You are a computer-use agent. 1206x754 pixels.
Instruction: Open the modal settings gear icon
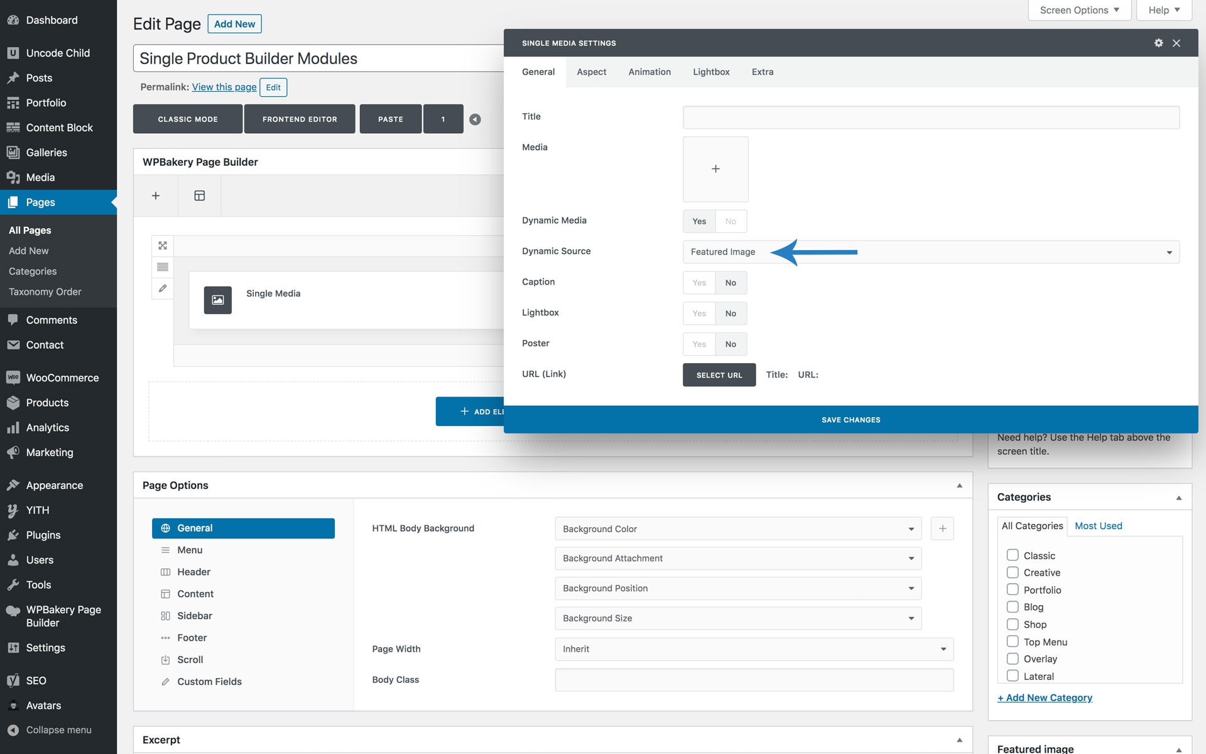[1158, 43]
